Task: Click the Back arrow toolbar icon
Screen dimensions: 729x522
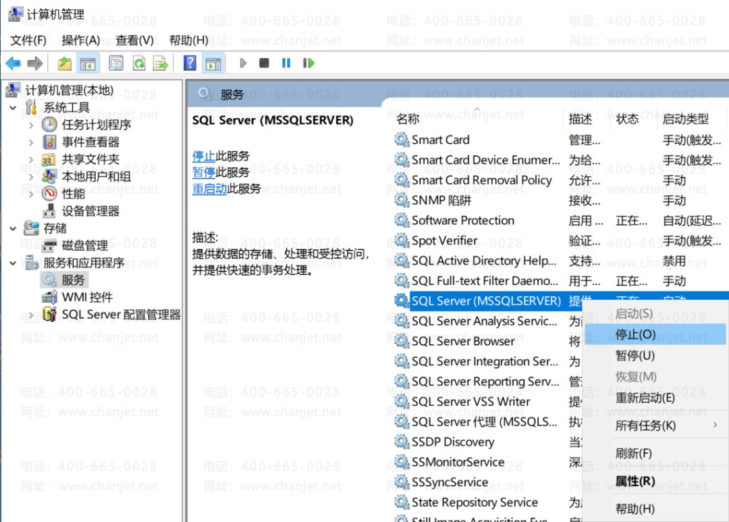Action: point(13,63)
